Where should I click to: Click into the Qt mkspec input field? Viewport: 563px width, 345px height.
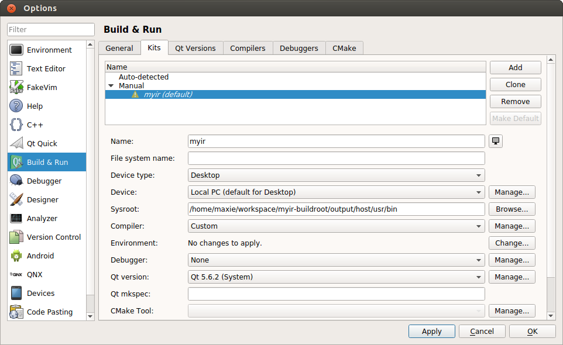(336, 294)
